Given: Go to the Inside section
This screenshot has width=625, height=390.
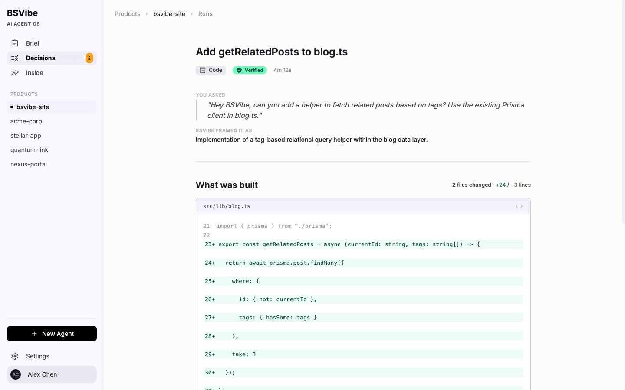Looking at the screenshot, I should click(x=52, y=73).
